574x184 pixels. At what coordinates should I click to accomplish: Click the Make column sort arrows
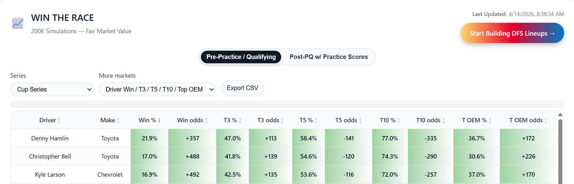click(118, 121)
